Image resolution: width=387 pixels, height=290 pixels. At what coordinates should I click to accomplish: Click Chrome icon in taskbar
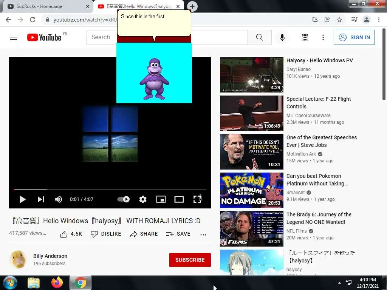click(x=80, y=282)
